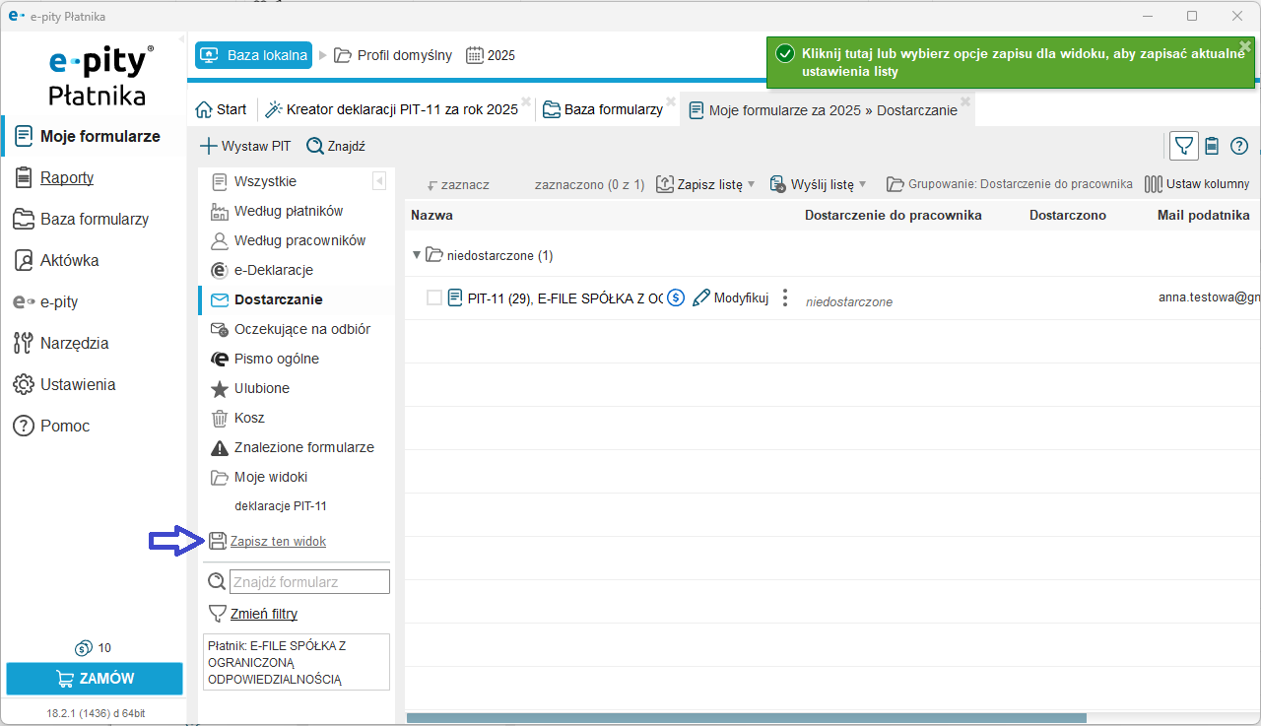Click the Zapisz ten widok link
Image resolution: width=1261 pixels, height=726 pixels.
tap(277, 541)
